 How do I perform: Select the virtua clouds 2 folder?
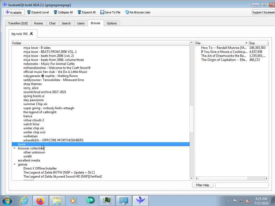coord(34,120)
